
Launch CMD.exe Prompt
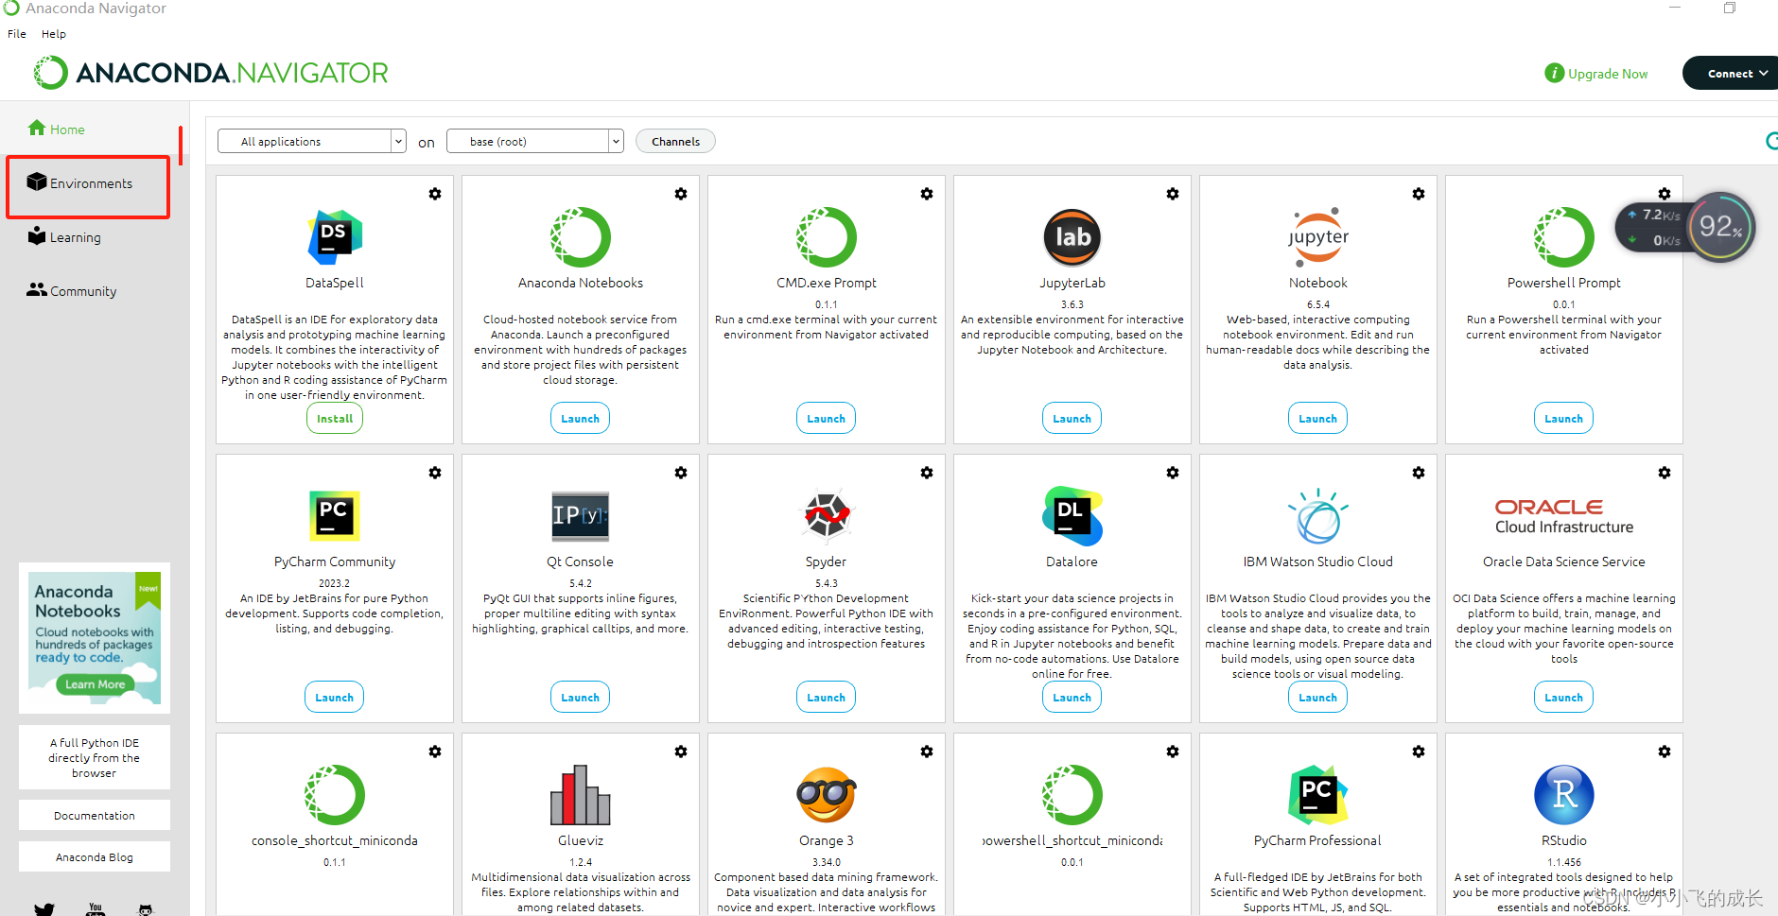coord(826,419)
